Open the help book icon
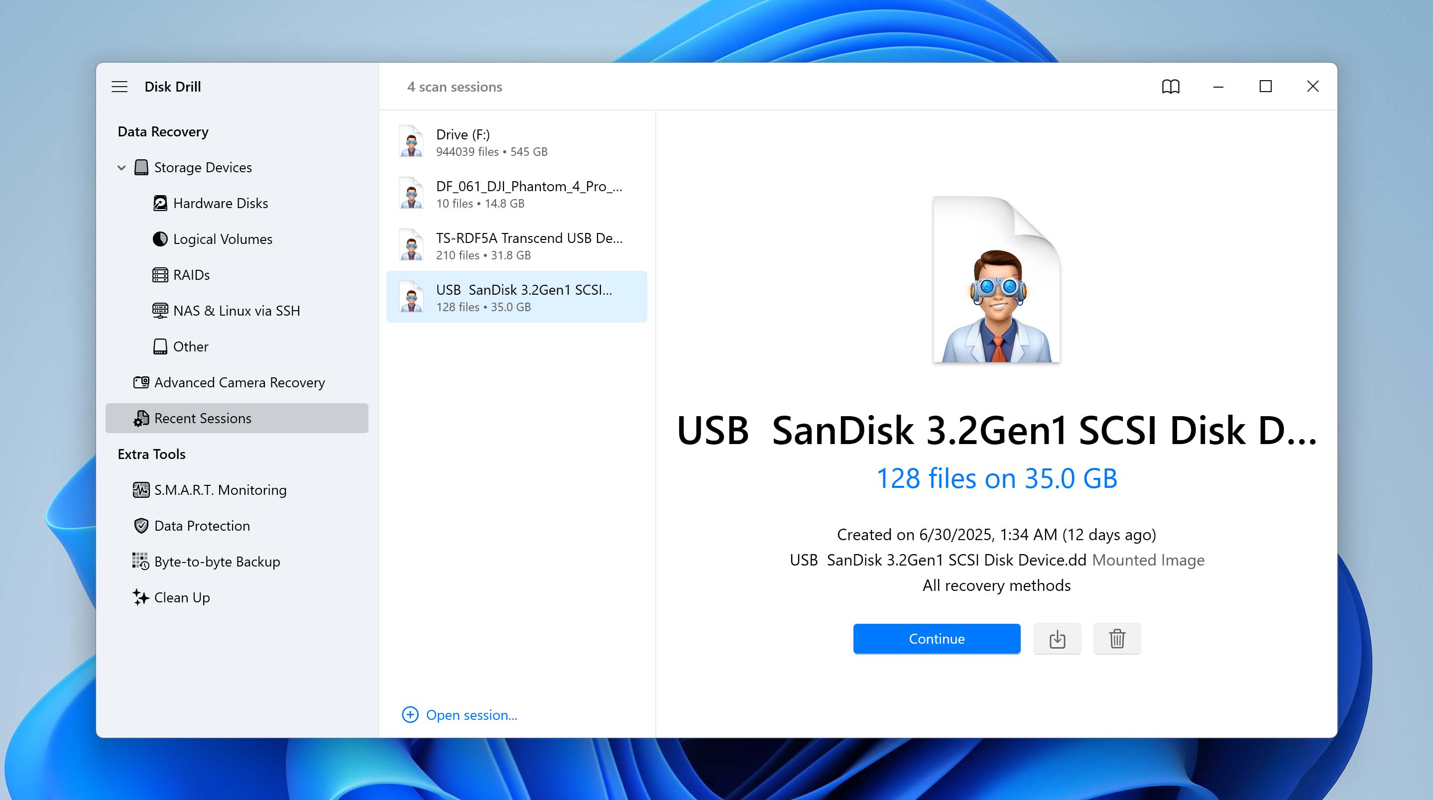1433x800 pixels. [1171, 87]
